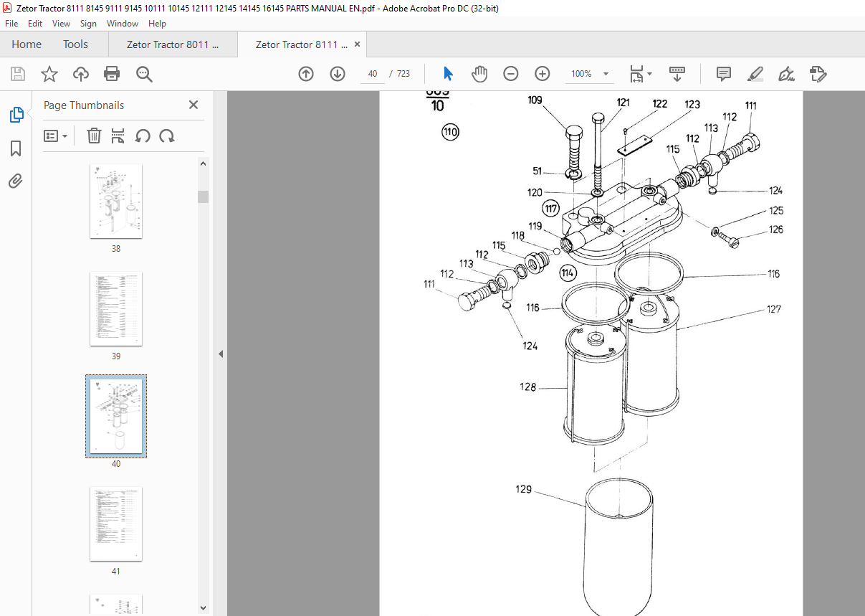Viewport: 865px width, 616px height.
Task: Zoom out with the minus button
Action: tap(511, 74)
